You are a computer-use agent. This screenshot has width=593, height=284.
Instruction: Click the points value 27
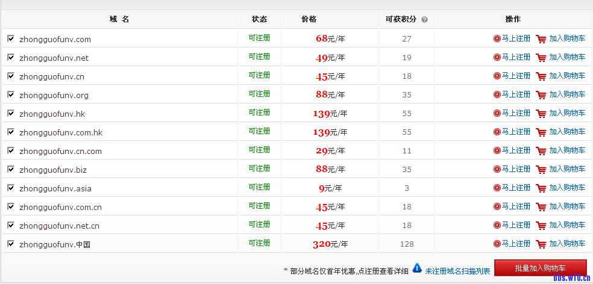pyautogui.click(x=407, y=39)
